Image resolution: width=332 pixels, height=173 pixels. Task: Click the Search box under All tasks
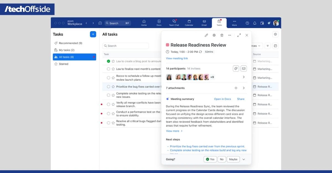[125, 46]
